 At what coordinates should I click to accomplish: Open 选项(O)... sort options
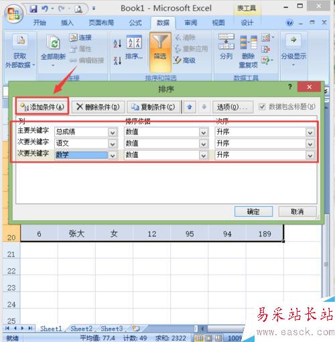pos(232,107)
